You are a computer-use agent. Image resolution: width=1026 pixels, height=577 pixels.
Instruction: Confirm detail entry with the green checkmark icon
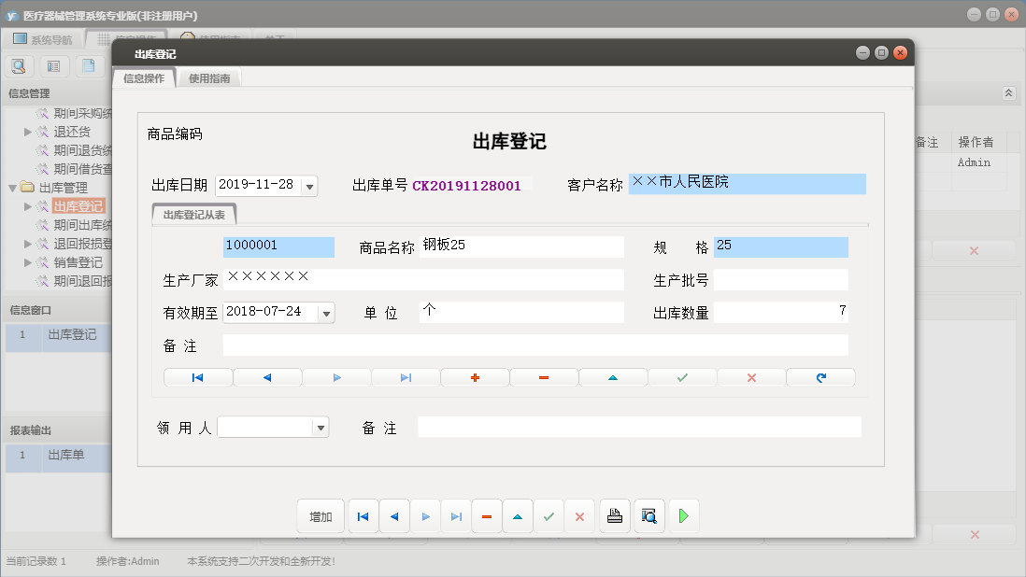pyautogui.click(x=682, y=376)
